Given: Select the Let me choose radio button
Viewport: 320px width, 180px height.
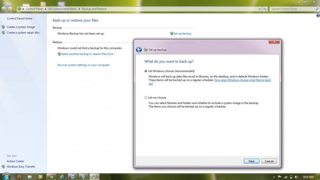Looking at the screenshot, I should click(146, 98).
